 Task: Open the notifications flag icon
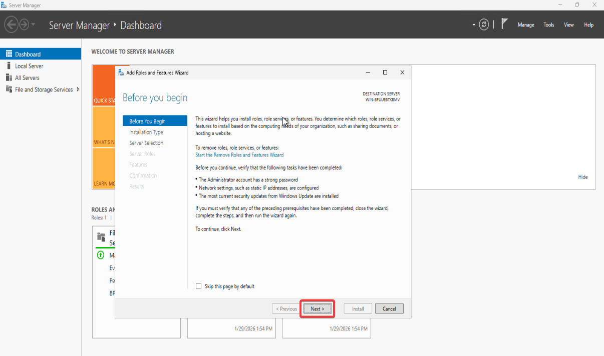tap(505, 24)
